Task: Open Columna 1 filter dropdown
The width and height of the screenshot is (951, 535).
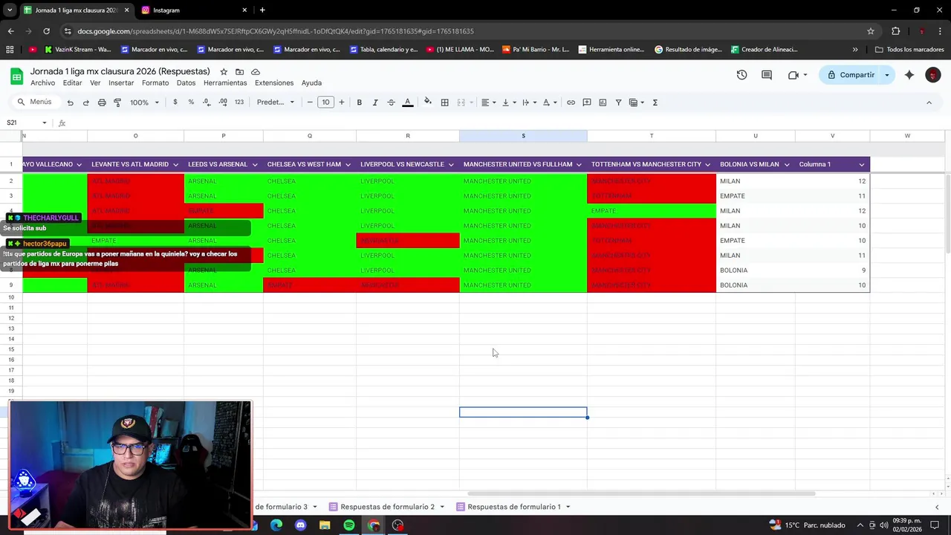Action: [x=862, y=164]
